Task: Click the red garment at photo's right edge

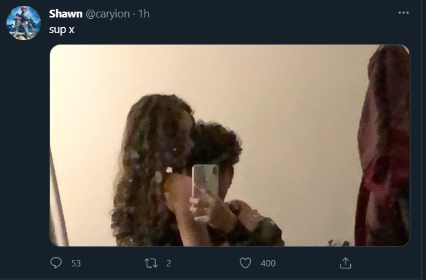Action: pos(383,149)
